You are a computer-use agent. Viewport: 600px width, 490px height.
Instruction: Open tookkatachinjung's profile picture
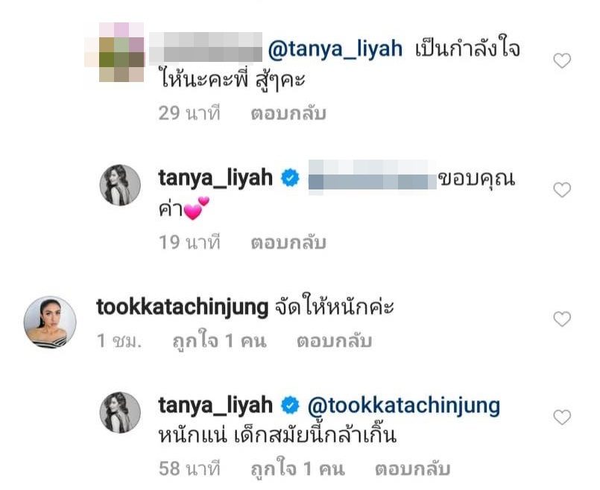pyautogui.click(x=50, y=322)
